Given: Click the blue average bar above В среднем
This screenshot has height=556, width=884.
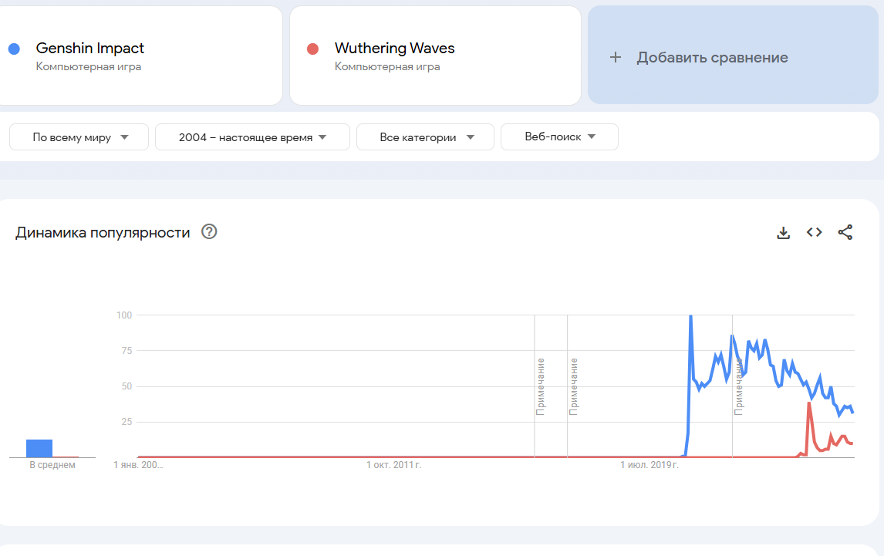Looking at the screenshot, I should pyautogui.click(x=39, y=448).
